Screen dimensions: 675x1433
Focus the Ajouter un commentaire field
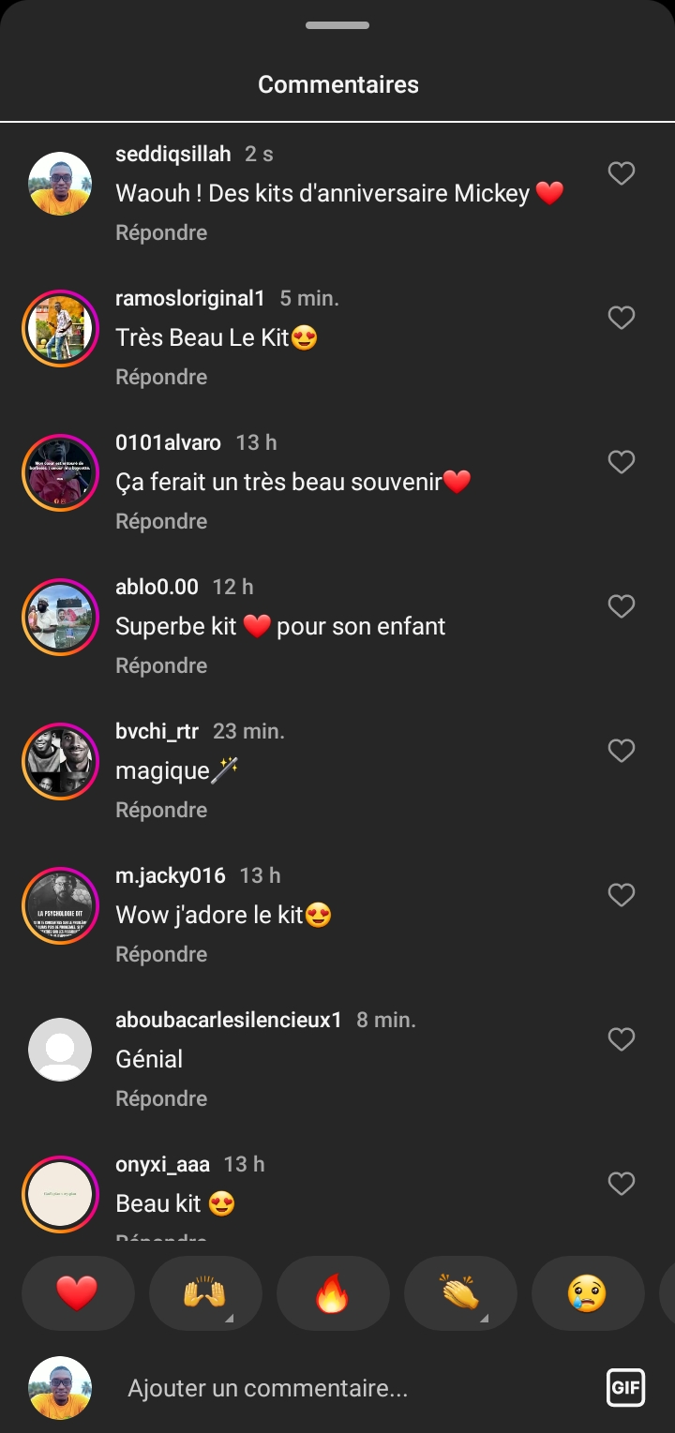pyautogui.click(x=356, y=1388)
